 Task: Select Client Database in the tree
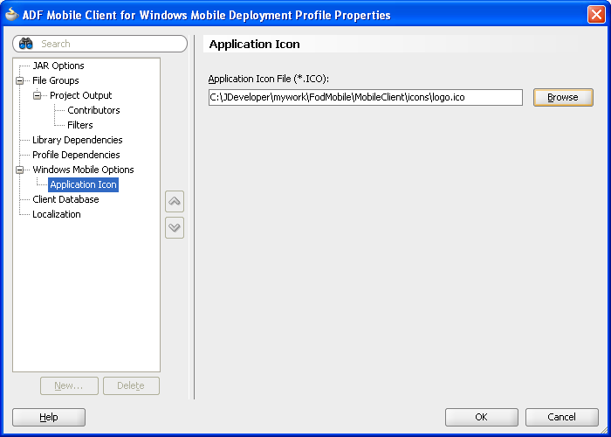(65, 199)
